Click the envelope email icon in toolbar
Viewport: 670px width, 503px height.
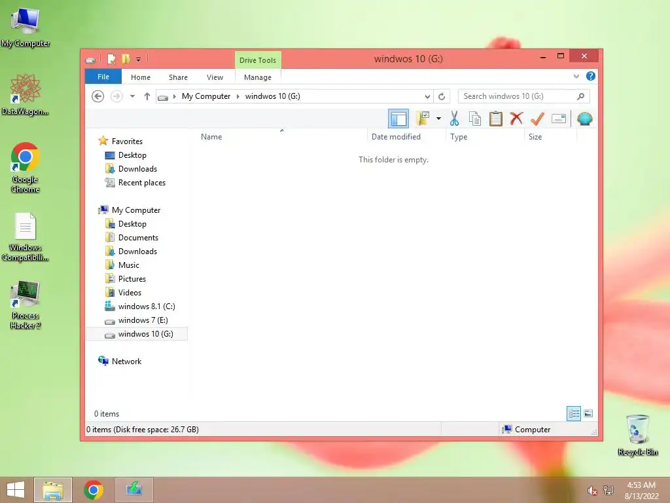pyautogui.click(x=559, y=119)
